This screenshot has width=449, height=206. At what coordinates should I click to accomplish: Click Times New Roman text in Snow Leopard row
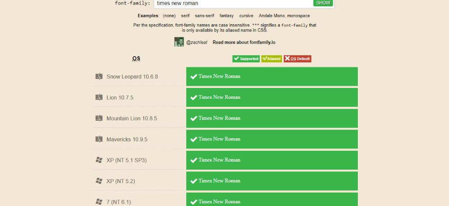pos(220,76)
